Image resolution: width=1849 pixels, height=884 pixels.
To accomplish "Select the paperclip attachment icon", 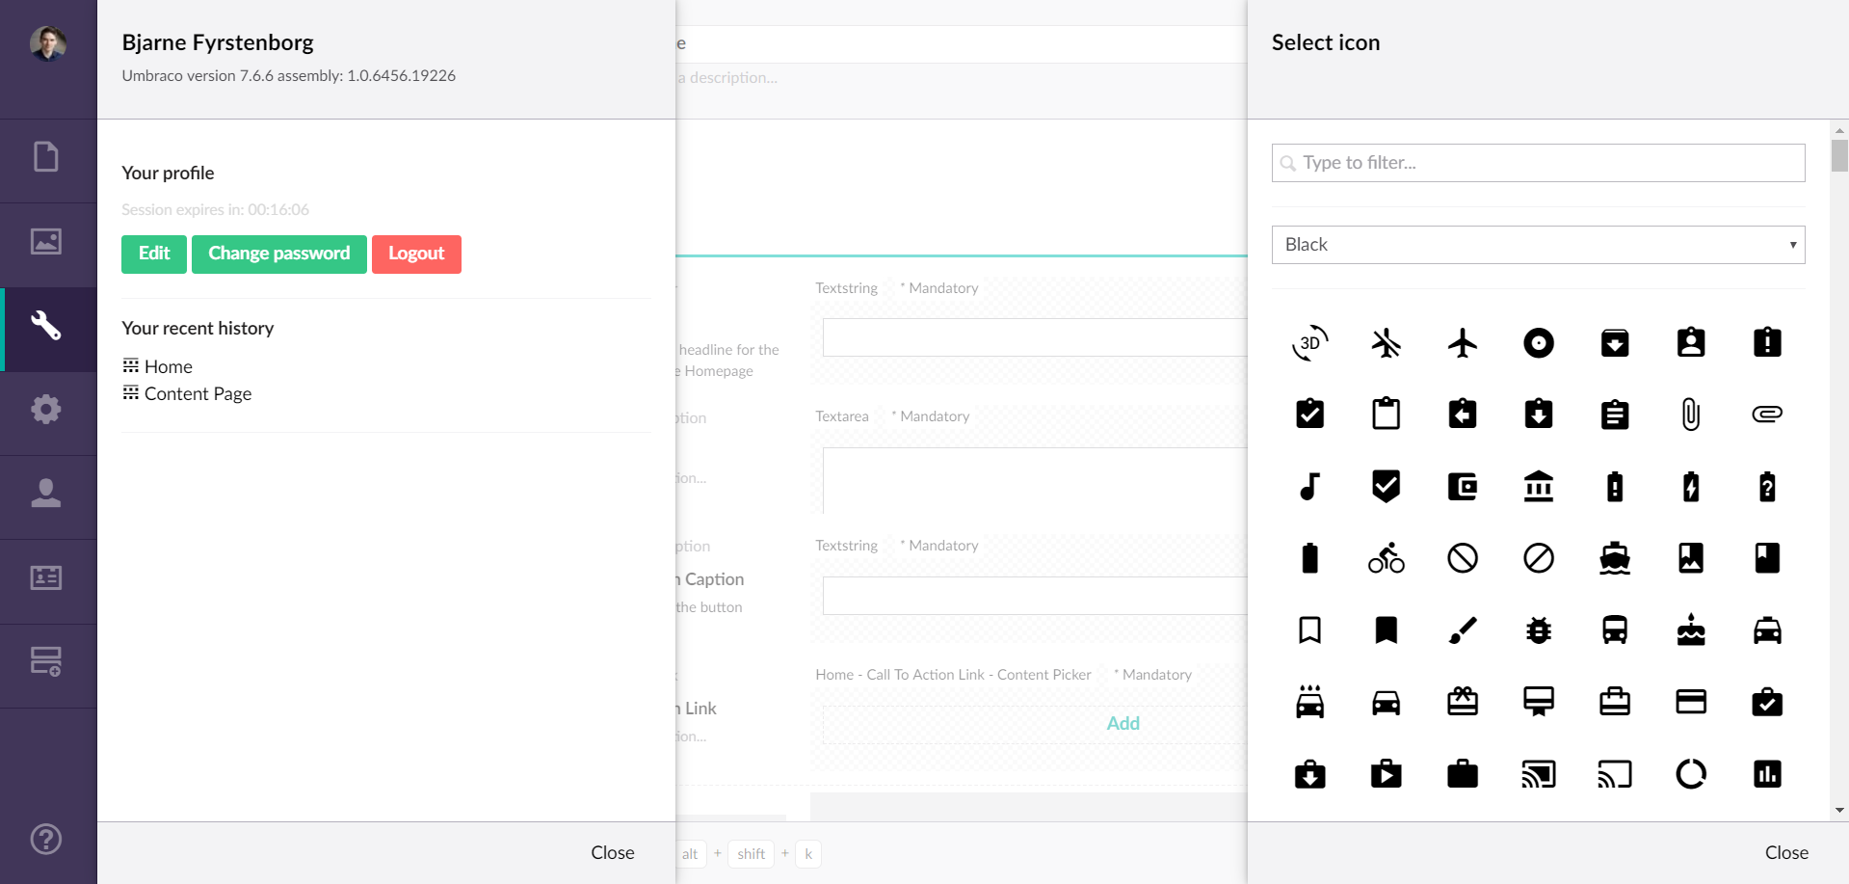I will point(1690,415).
